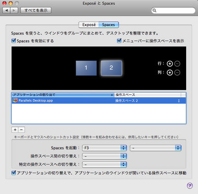Go back with the left arrow button
This screenshot has width=198, height=194.
tap(6, 10)
